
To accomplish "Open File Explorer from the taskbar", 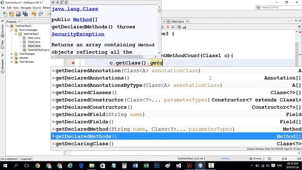I will (x=92, y=166).
